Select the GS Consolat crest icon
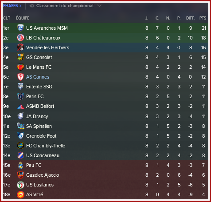 [x=20, y=57]
